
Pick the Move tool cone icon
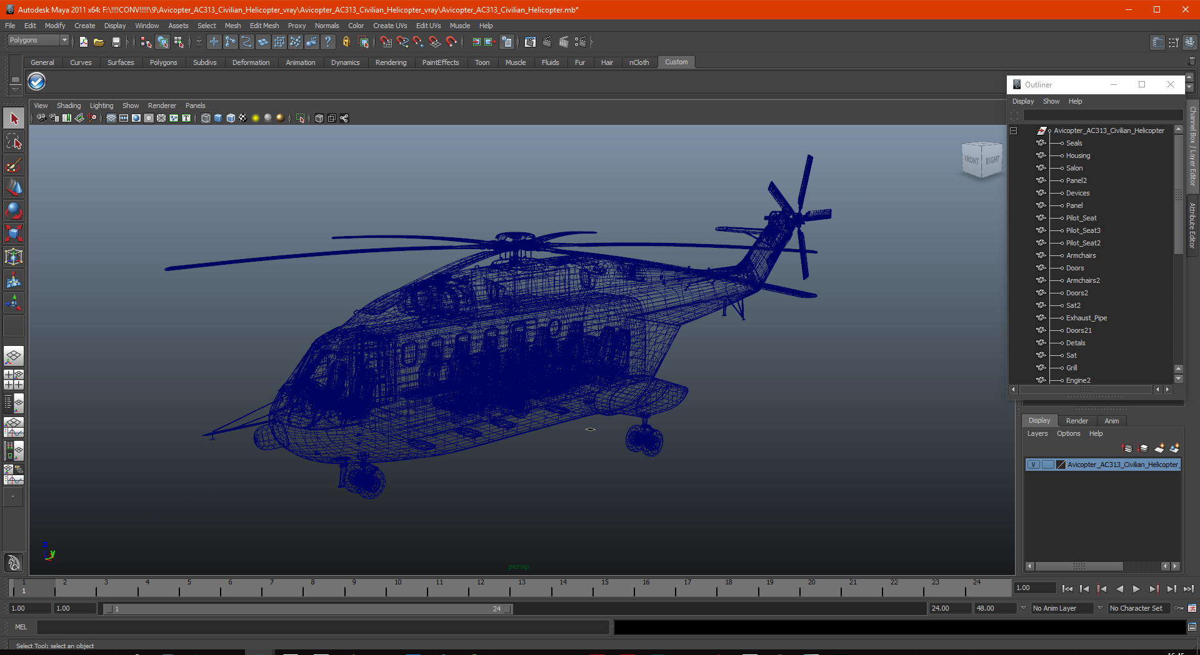click(x=14, y=188)
